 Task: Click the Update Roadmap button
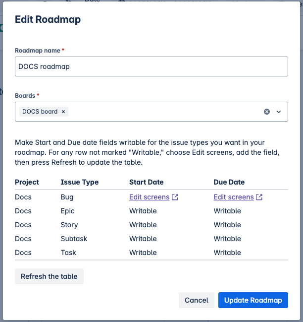pyautogui.click(x=253, y=300)
